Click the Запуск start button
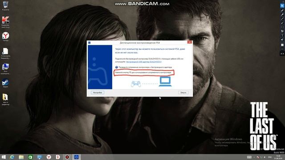285x160 pixels. pos(183,92)
